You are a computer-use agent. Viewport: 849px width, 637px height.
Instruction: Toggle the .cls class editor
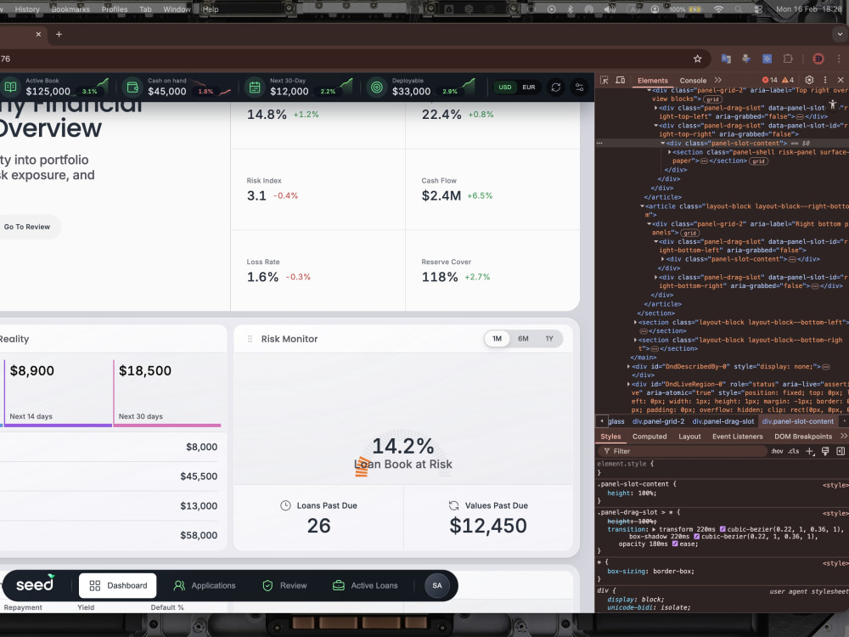tap(793, 451)
